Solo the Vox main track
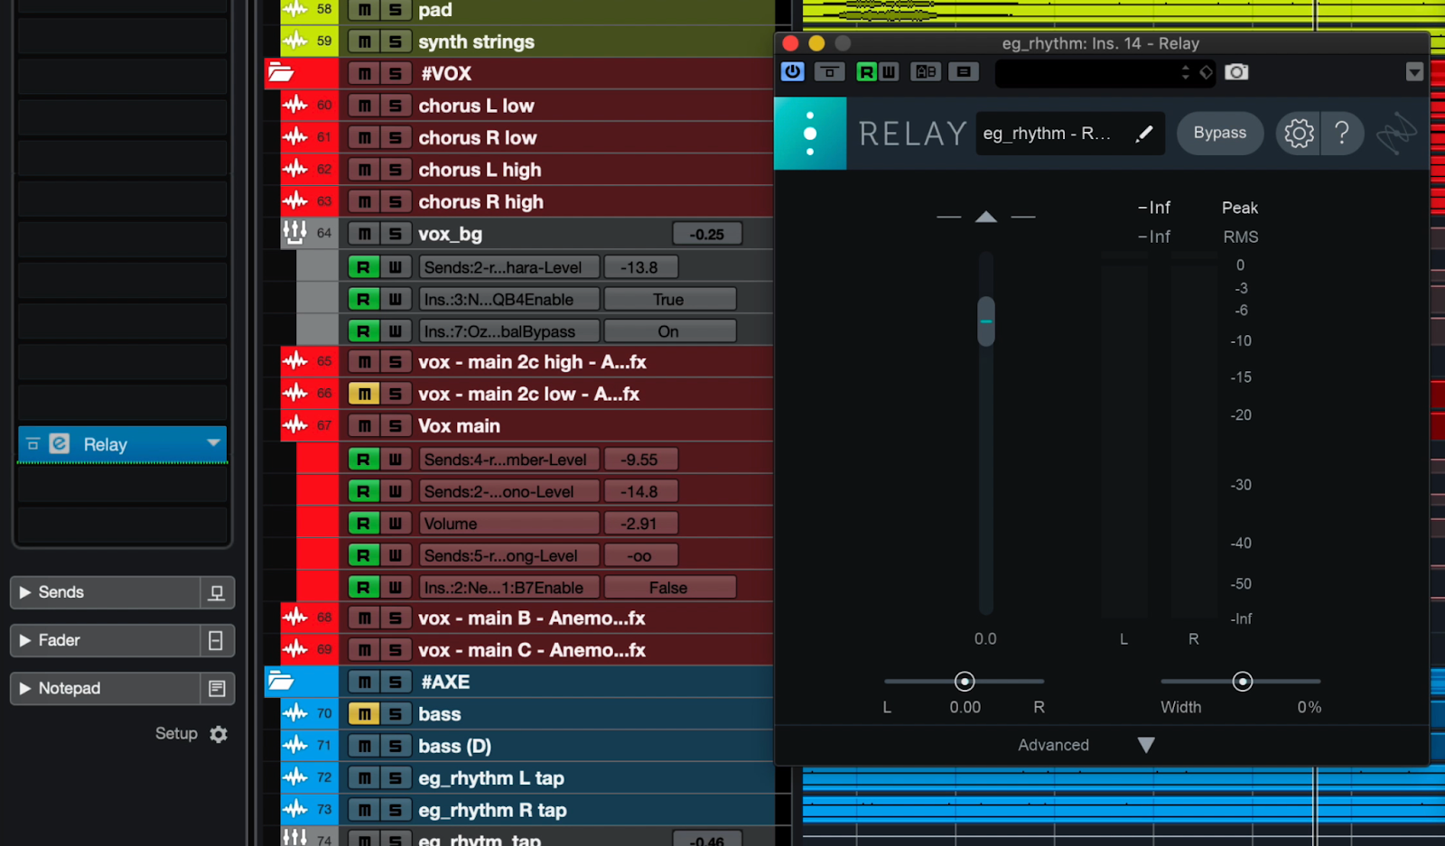Viewport: 1445px width, 846px height. [395, 426]
